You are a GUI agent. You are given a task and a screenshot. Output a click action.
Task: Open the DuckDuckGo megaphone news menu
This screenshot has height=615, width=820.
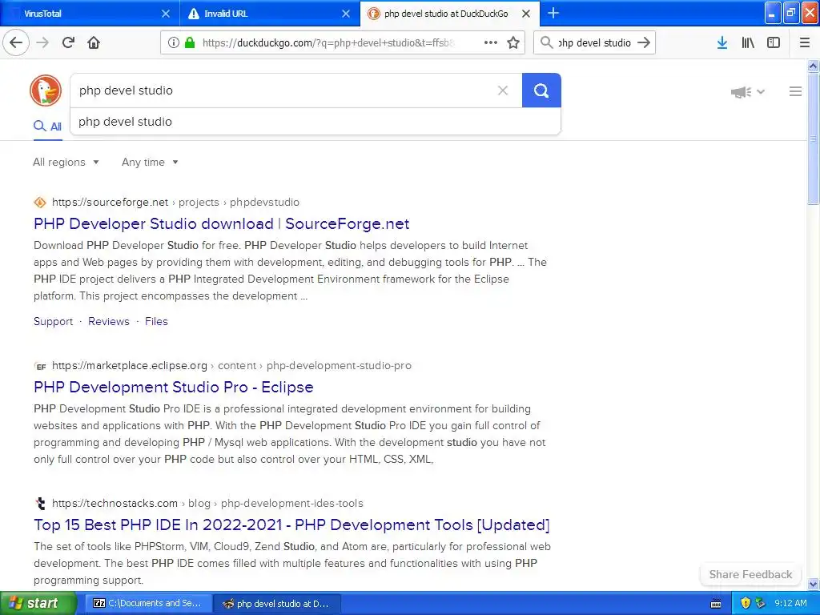(x=747, y=92)
